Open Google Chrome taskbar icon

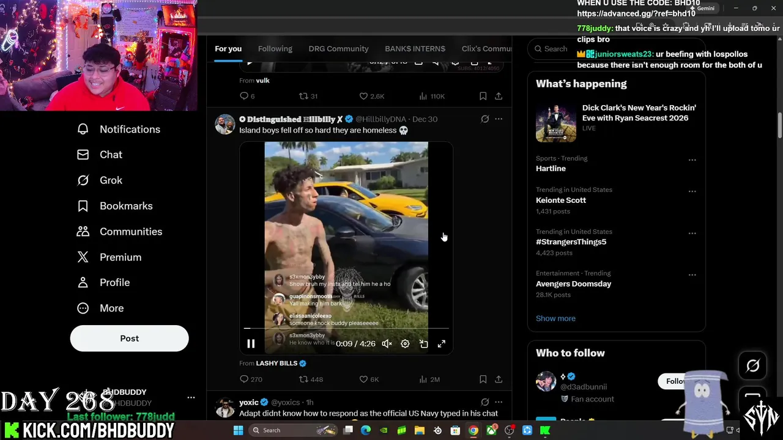473,431
